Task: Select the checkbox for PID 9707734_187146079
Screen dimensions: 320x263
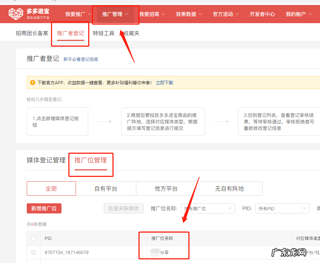Action: 34,253
